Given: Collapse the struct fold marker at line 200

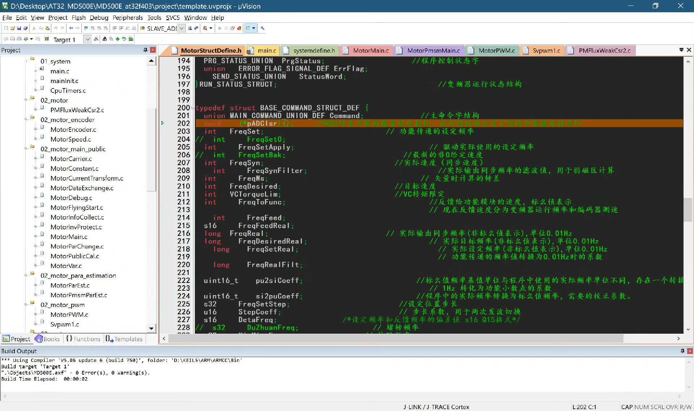Looking at the screenshot, I should tap(193, 108).
